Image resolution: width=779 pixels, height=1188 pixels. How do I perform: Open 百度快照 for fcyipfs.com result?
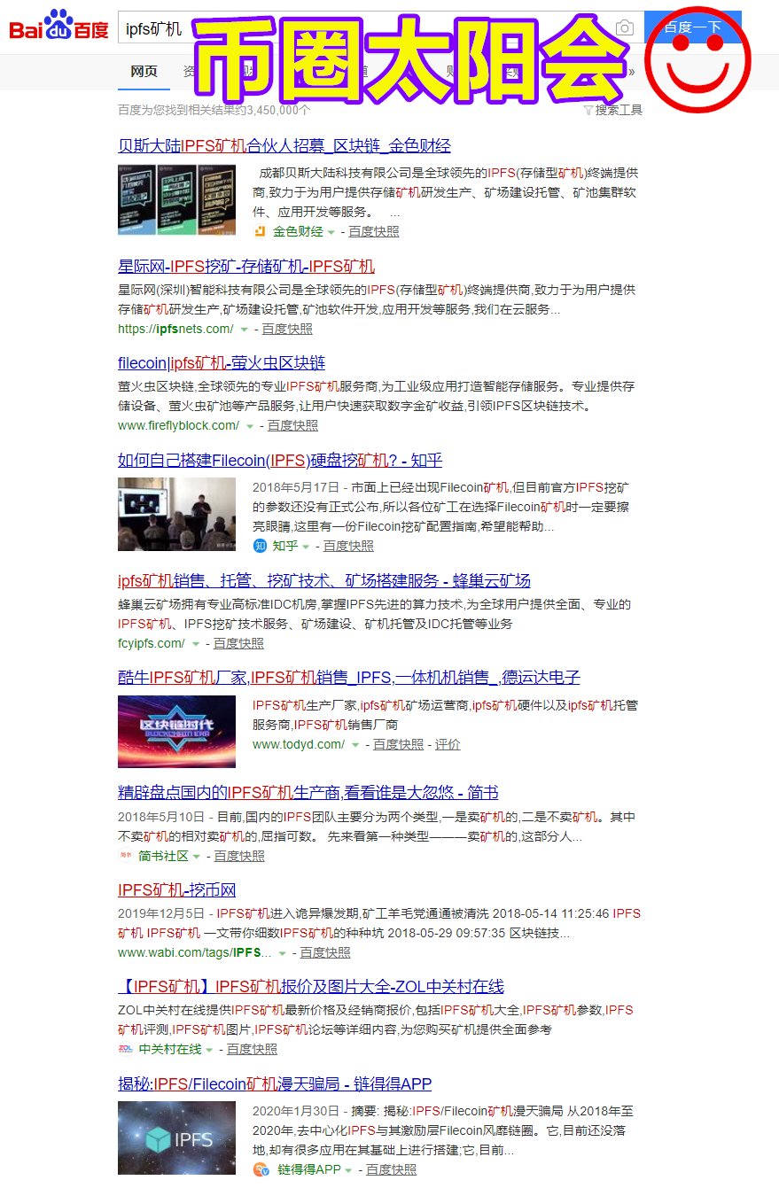coord(238,643)
